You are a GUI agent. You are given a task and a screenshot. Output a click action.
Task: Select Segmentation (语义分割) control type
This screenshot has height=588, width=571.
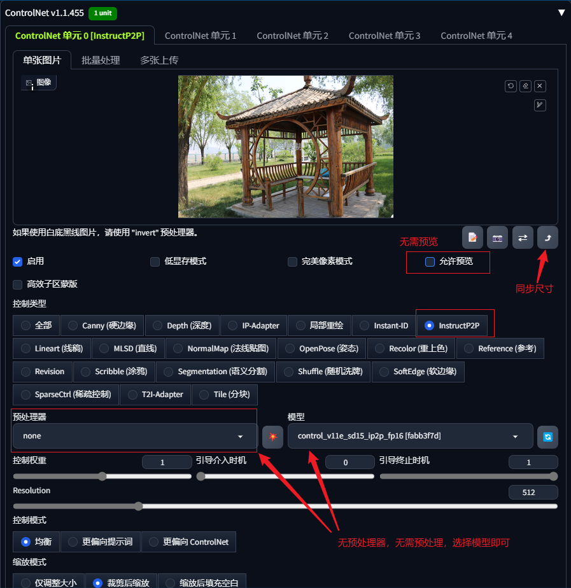click(215, 372)
